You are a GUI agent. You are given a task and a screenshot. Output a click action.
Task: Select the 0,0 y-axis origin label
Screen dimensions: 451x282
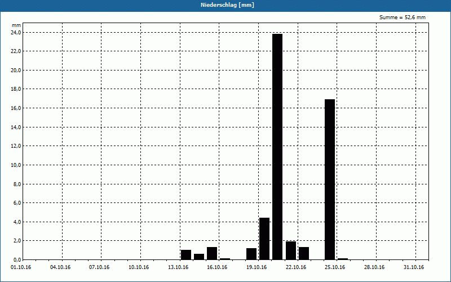[x=17, y=259]
